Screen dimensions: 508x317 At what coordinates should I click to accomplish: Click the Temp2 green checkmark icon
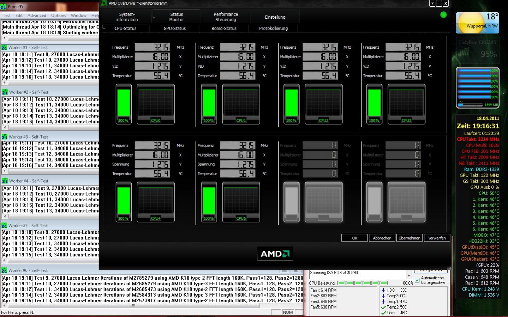pyautogui.click(x=383, y=307)
